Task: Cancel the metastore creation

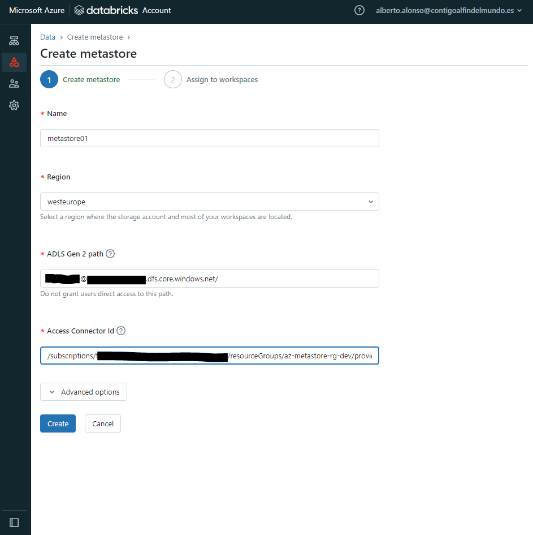Action: tap(102, 423)
